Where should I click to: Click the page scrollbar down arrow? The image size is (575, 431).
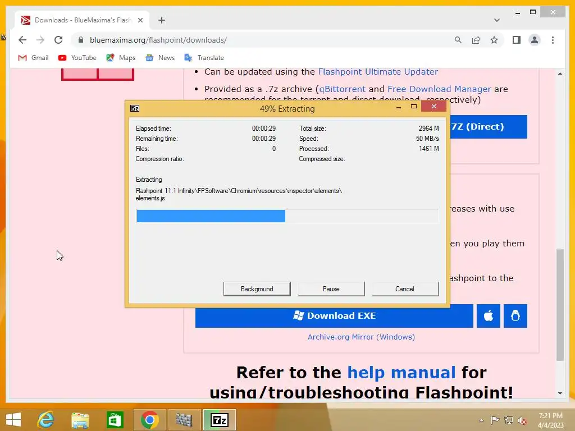tap(560, 393)
